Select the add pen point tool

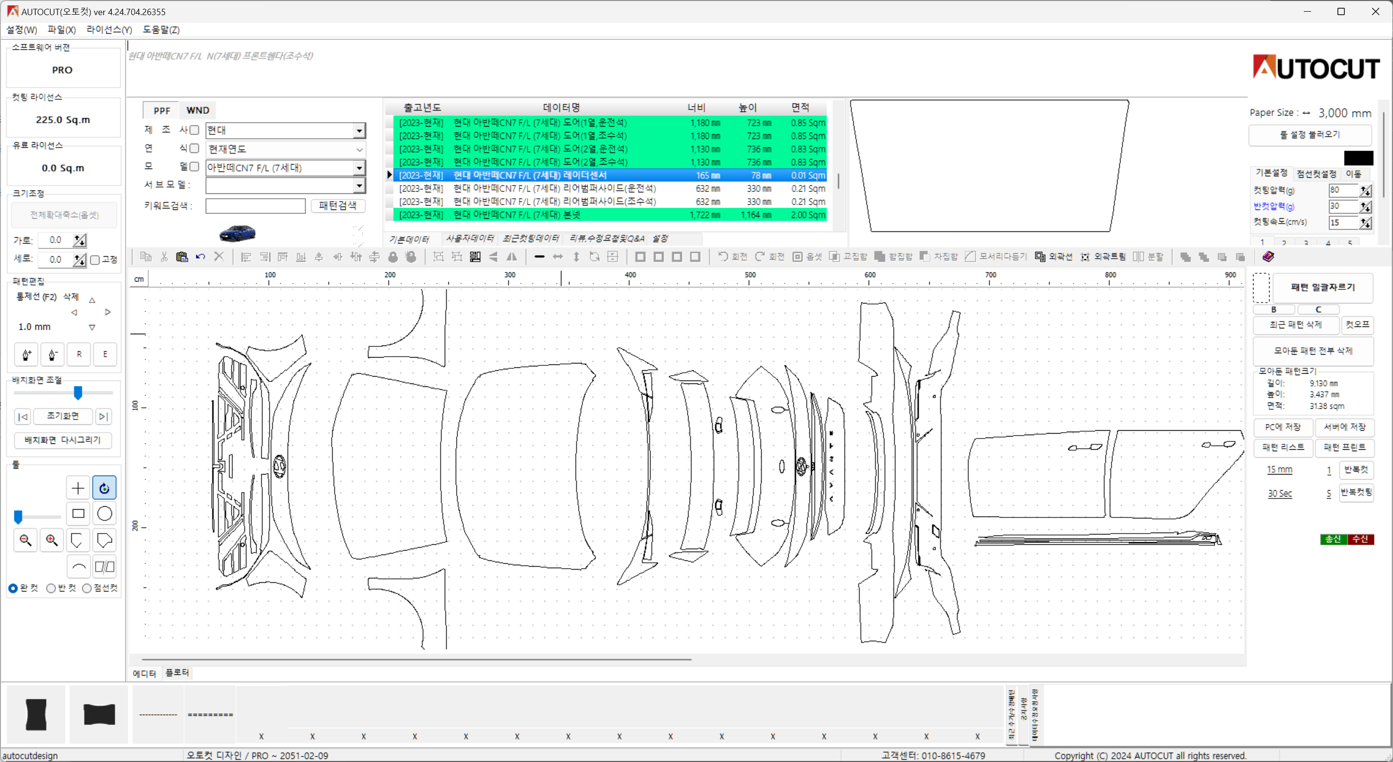(26, 354)
